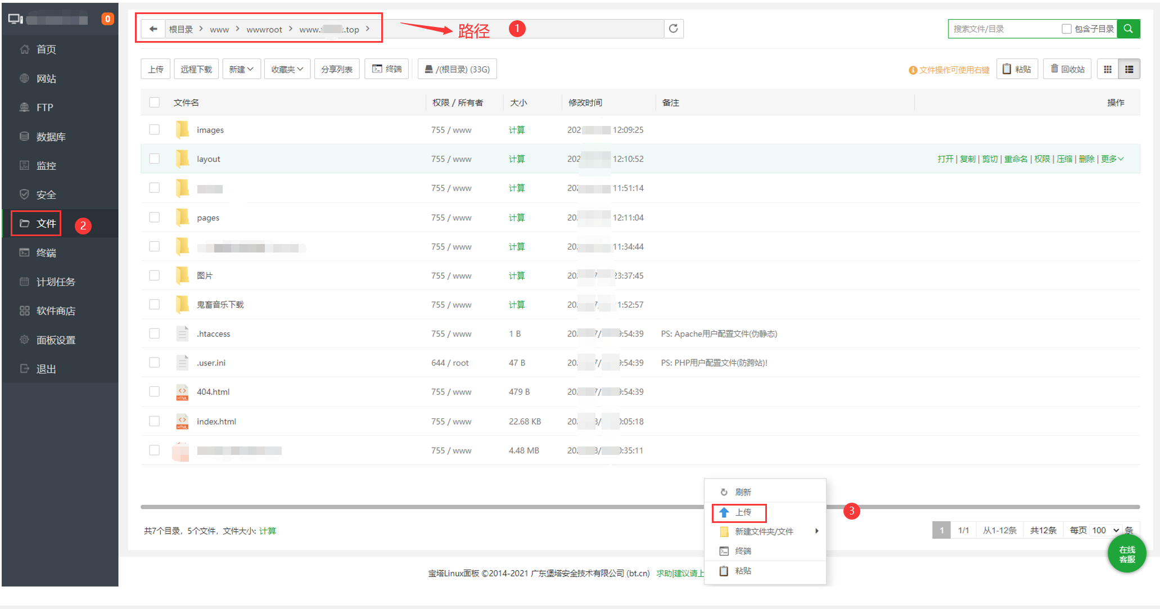Check the index.html file checkbox
This screenshot has height=609, width=1160.
[x=154, y=421]
